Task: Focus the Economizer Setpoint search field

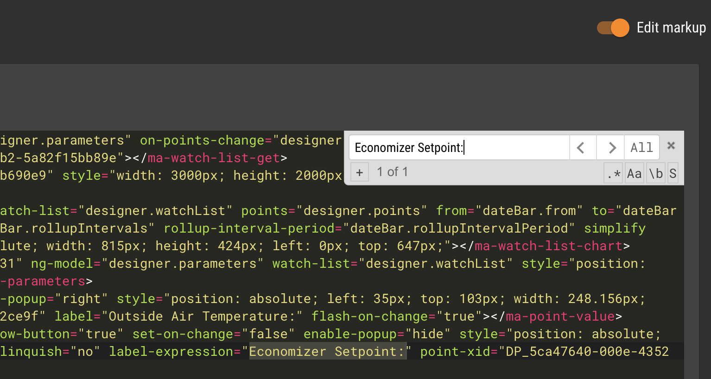Action: tap(459, 147)
